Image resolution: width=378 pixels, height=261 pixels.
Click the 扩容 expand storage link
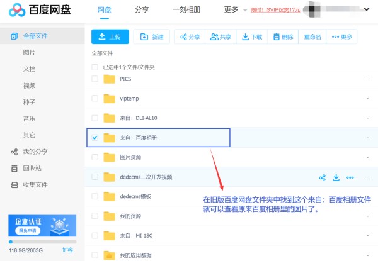tap(67, 250)
